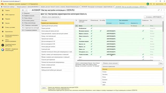166x93 pixels.
Task: Toggle Это набор checkmark for Материал корпуса
Action: click(101, 31)
